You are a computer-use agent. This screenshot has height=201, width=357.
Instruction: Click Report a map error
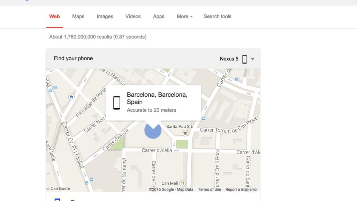click(241, 189)
